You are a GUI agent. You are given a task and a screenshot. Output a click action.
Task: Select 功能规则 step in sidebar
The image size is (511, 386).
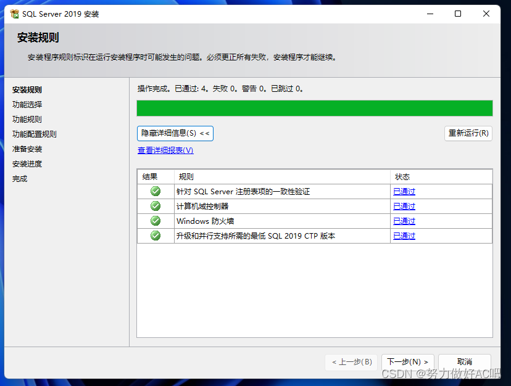coord(27,119)
